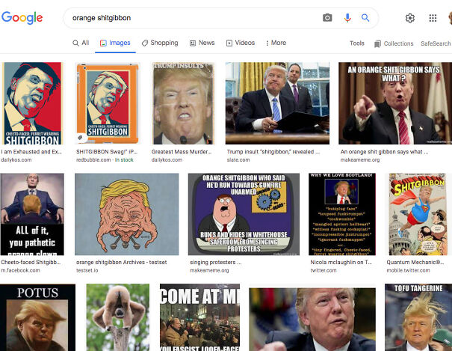
Task: Submit search with magnifier icon
Action: [x=365, y=18]
